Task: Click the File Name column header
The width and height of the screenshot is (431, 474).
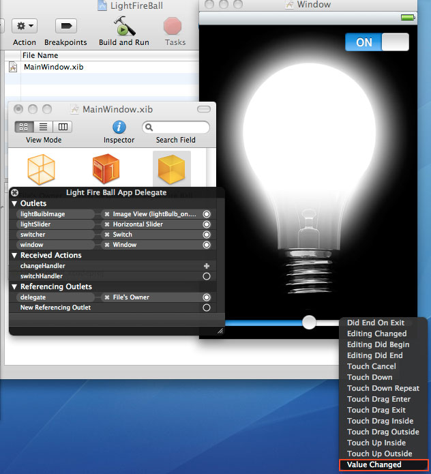Action: 110,55
